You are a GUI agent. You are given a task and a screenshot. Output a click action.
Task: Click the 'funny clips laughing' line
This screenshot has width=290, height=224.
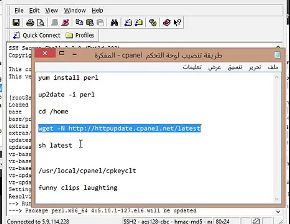(78, 188)
